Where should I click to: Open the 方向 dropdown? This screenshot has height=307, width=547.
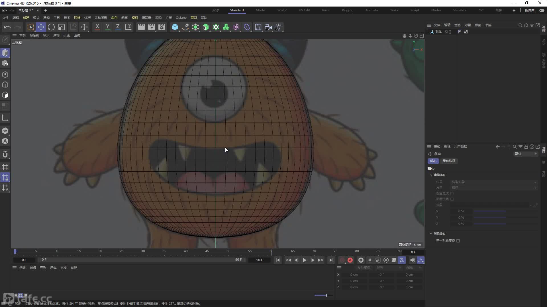tap(494, 188)
